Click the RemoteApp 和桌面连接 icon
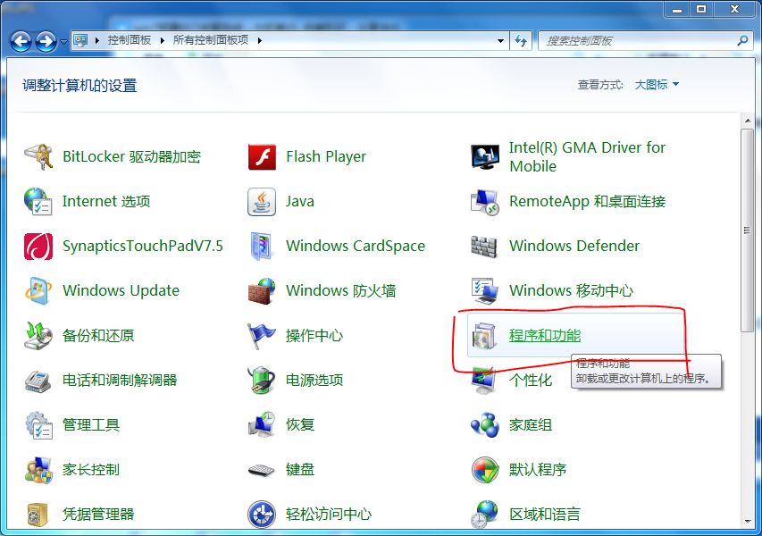Screen dimensions: 762x536 (485, 202)
